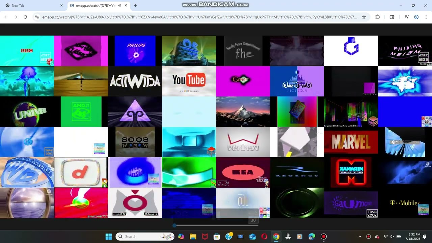Open the 20th Century Fox video tile
Image resolution: width=432 pixels, height=243 pixels.
click(x=189, y=51)
